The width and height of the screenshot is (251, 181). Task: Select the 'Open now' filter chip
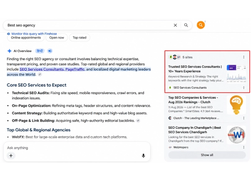(x=56, y=38)
